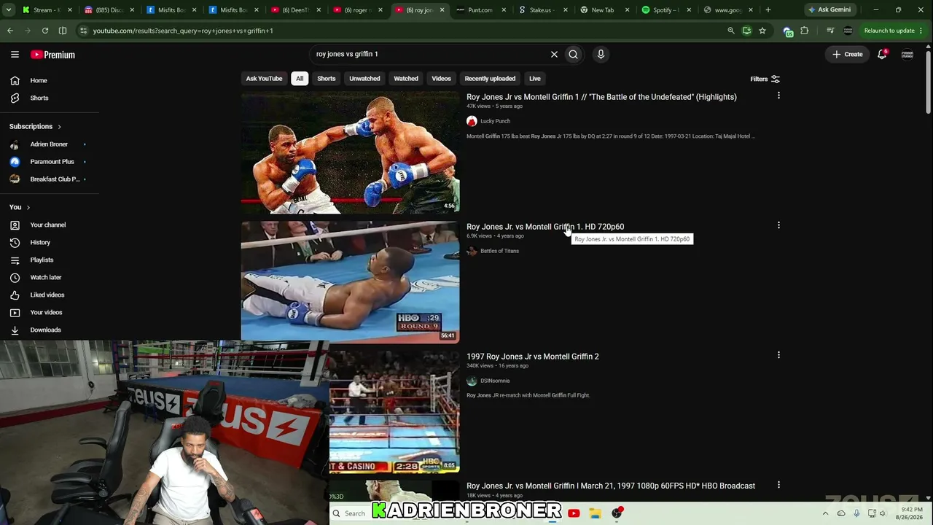The image size is (933, 525).
Task: Filter results by Videos chip
Action: [x=441, y=79]
